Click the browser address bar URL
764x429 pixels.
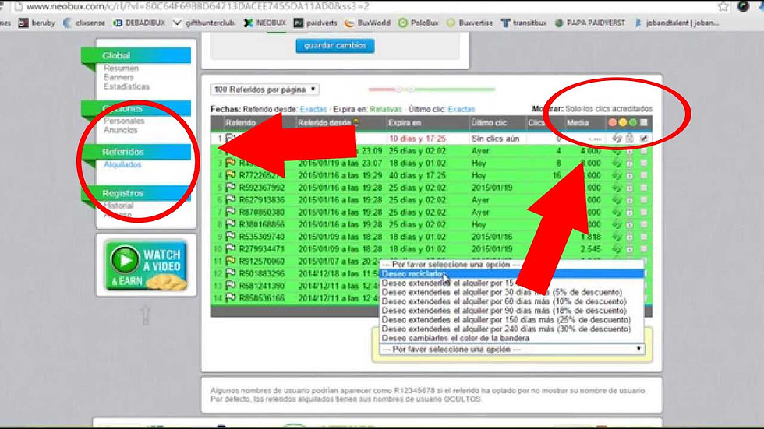[198, 6]
